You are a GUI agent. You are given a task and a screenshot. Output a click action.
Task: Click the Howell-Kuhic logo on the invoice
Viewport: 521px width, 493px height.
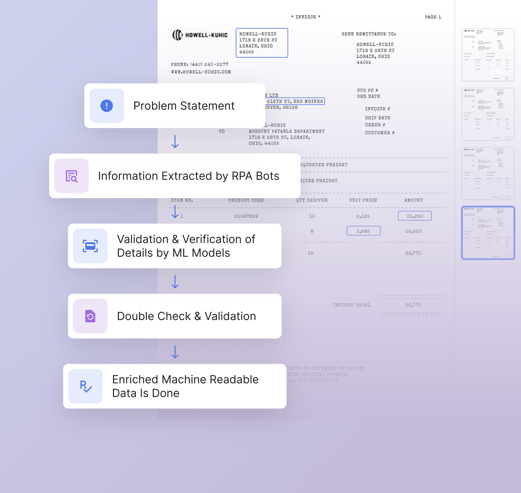pos(200,35)
